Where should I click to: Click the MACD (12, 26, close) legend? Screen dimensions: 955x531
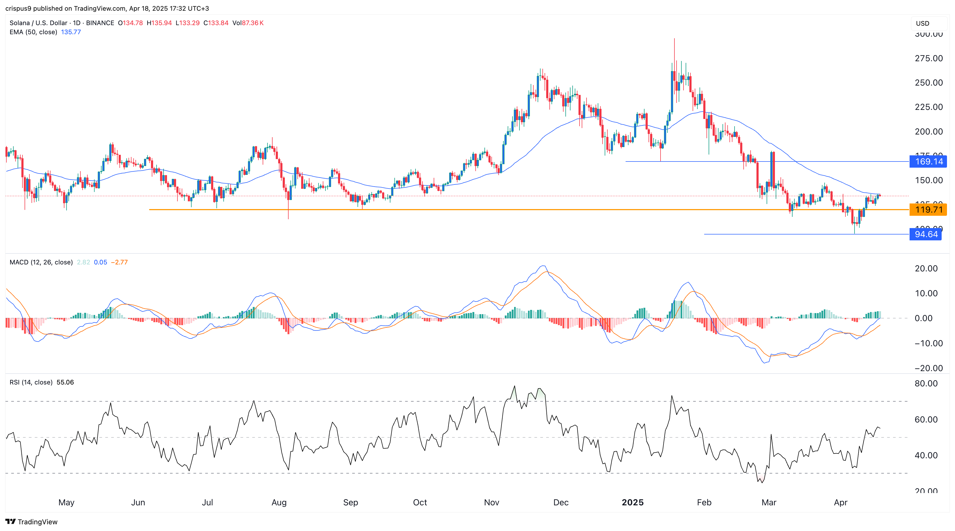pyautogui.click(x=41, y=262)
